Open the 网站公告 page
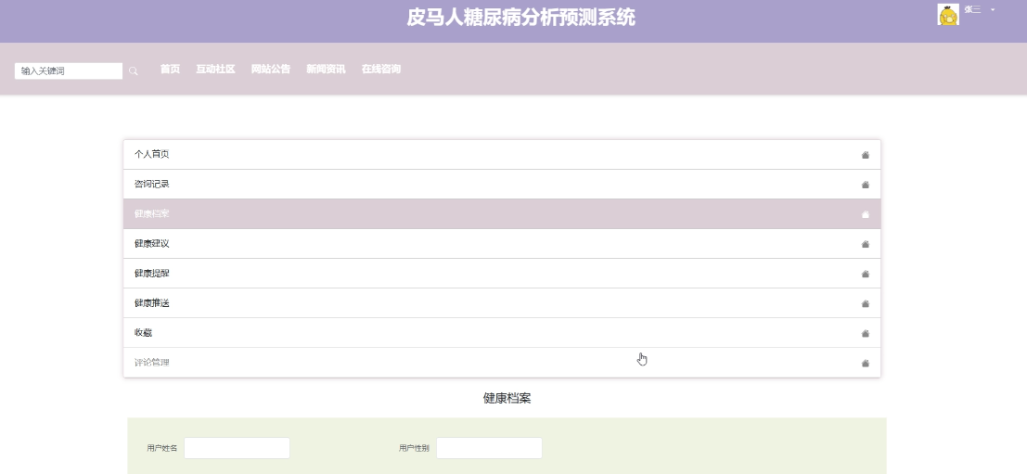 [x=270, y=70]
